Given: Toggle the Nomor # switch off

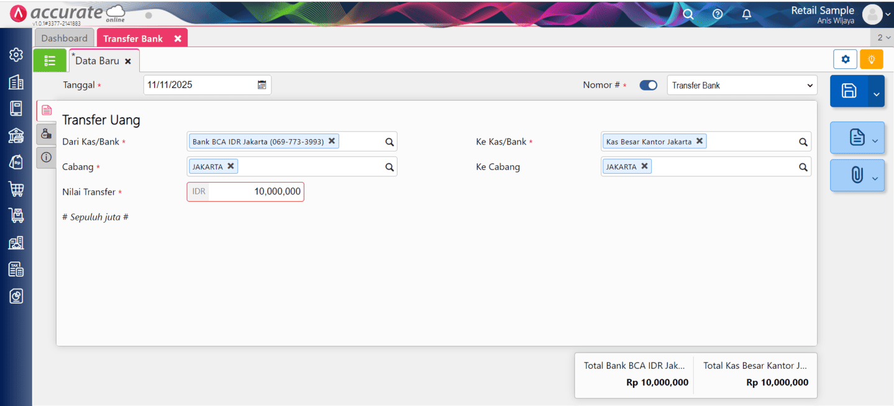Looking at the screenshot, I should click(648, 85).
